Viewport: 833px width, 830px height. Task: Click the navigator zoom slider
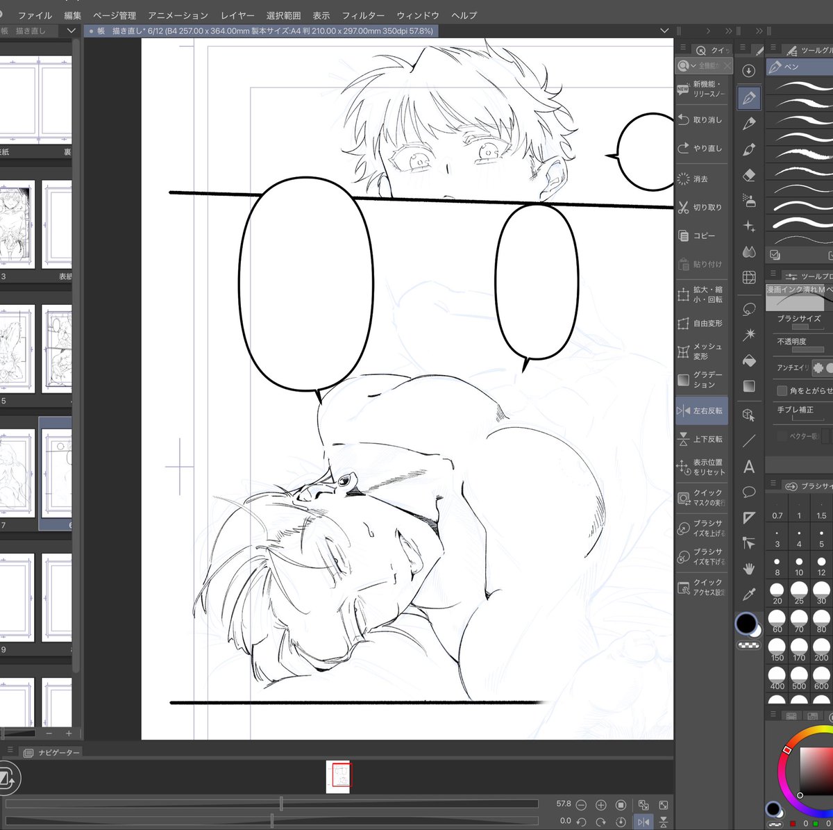tap(271, 804)
